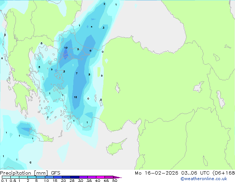
Task: Select the 1–2 mm legend swatch
Action: click(23, 177)
